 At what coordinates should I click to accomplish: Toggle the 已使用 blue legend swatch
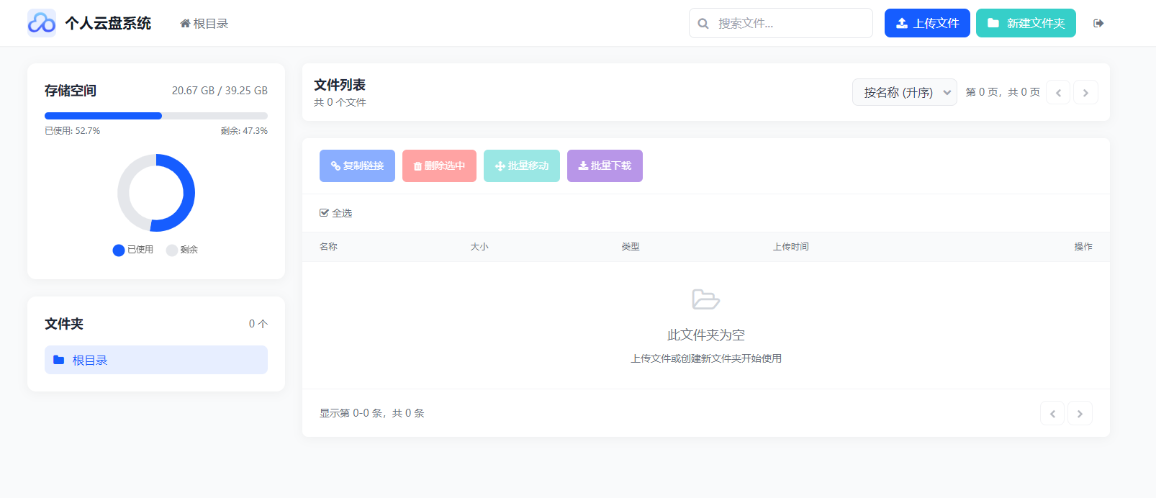(119, 250)
